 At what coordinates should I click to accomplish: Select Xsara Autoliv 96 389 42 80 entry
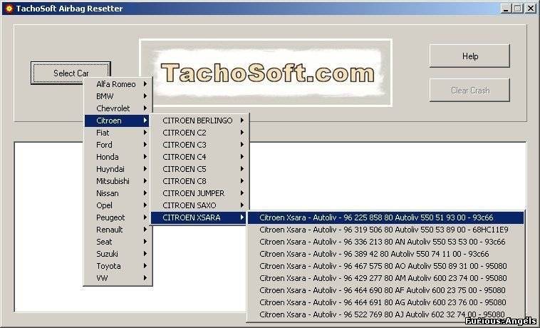[386, 254]
